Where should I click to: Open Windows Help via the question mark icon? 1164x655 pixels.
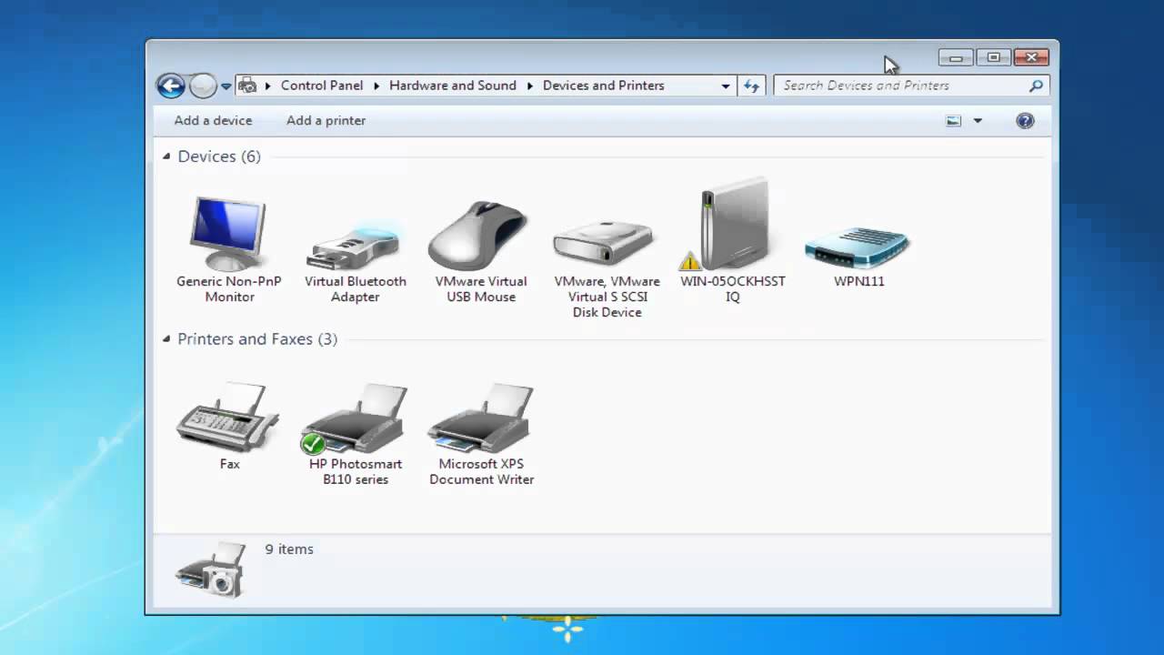pyautogui.click(x=1025, y=120)
